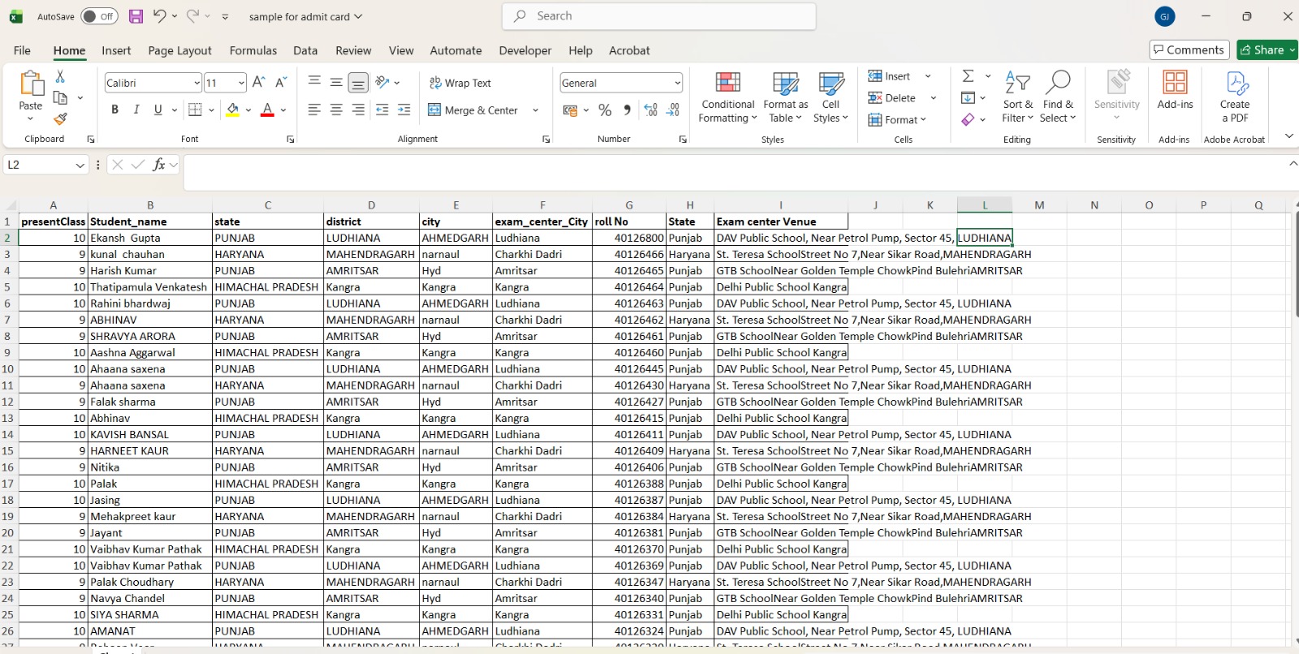
Task: Click the Insert cells button
Action: tap(890, 76)
